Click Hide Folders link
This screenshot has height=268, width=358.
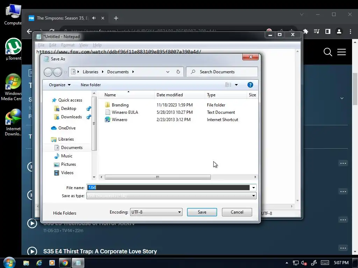[65, 213]
